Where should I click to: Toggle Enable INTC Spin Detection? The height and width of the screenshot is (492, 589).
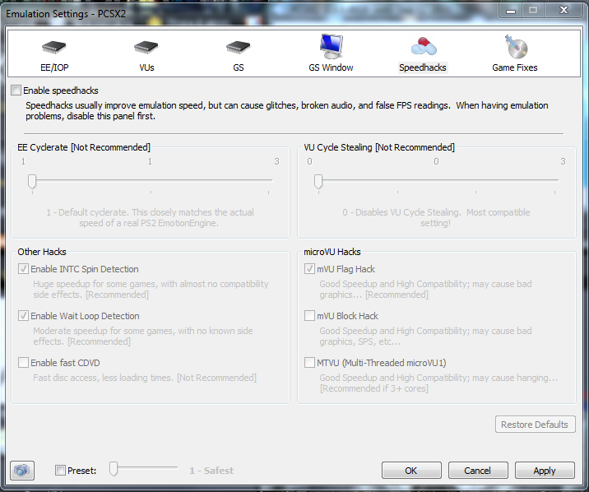23,269
